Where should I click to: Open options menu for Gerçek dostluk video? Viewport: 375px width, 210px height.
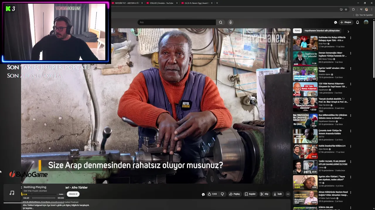(351, 99)
